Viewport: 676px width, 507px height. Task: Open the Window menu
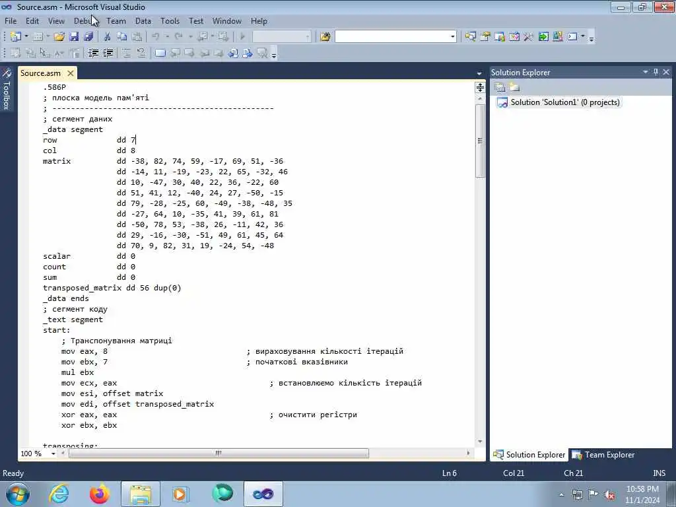227,20
